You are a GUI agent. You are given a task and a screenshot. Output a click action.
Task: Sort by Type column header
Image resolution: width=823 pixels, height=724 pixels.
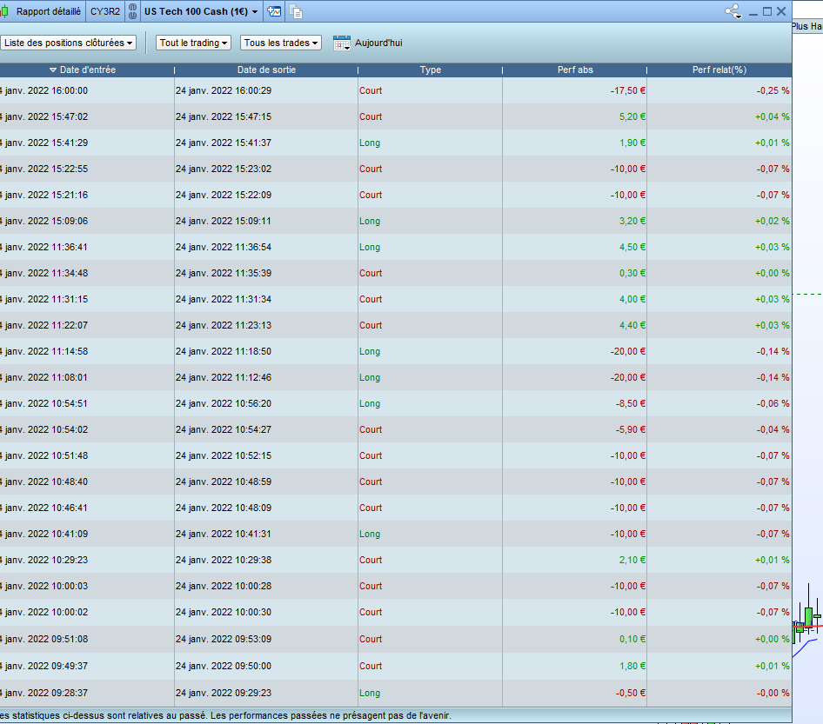click(x=430, y=70)
